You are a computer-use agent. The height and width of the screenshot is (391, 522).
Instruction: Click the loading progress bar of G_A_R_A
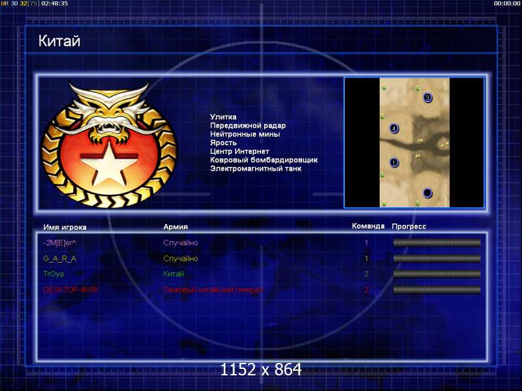pyautogui.click(x=437, y=258)
